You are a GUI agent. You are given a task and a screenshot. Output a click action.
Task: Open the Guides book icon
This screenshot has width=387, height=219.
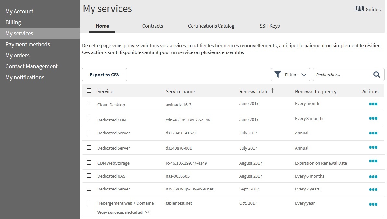point(359,9)
